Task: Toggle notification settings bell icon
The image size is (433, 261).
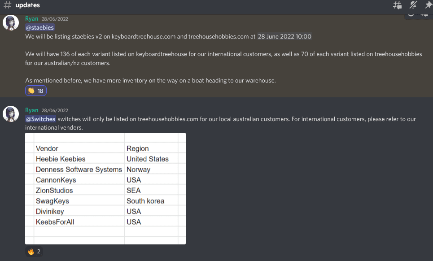Action: click(x=413, y=5)
